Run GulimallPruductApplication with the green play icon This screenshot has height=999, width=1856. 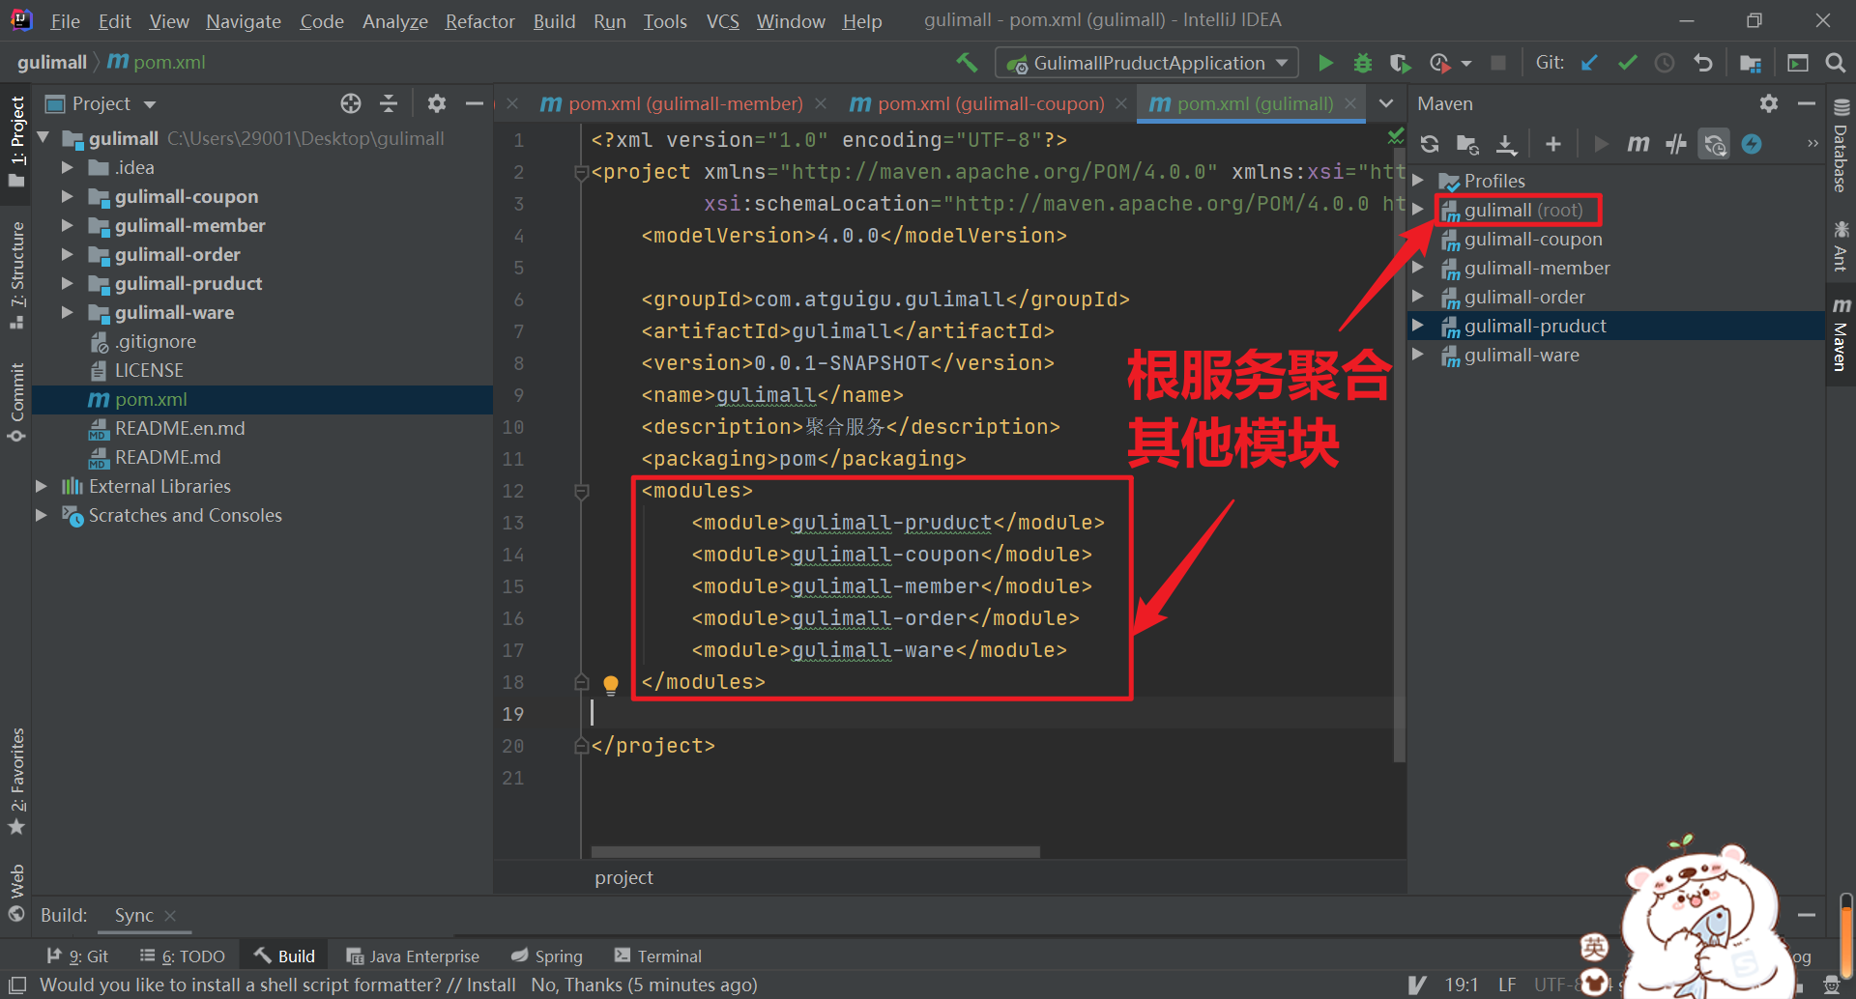[x=1325, y=63]
